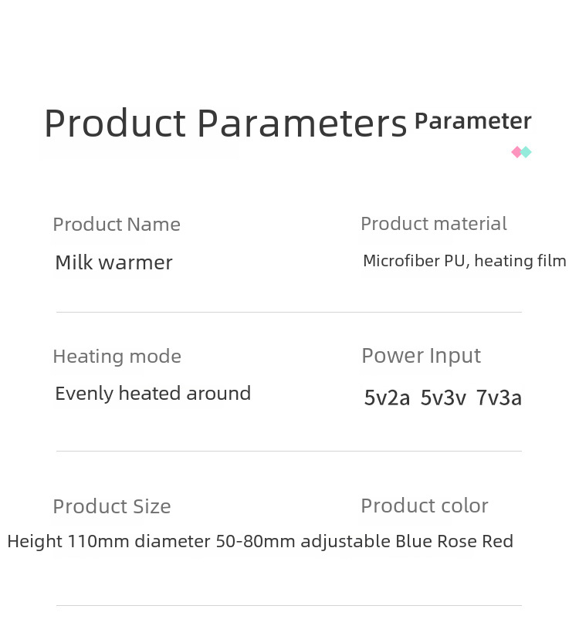Click the 5v3v power value
This screenshot has height=636, width=579.
coord(443,397)
